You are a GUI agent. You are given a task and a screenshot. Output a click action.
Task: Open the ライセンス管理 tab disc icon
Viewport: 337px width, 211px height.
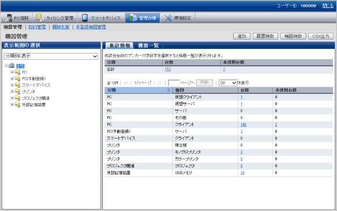click(x=40, y=18)
